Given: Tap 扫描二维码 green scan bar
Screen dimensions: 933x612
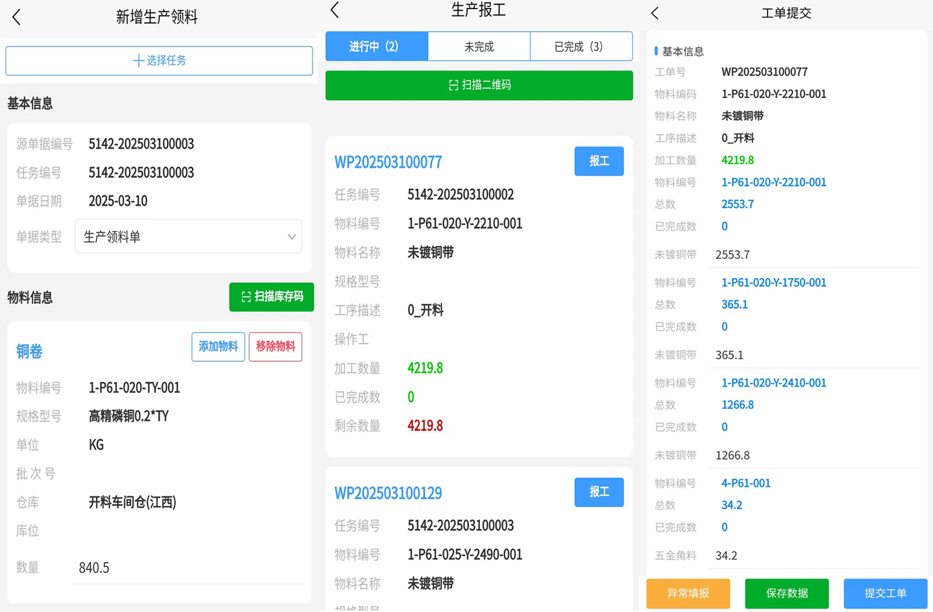Looking at the screenshot, I should [479, 85].
